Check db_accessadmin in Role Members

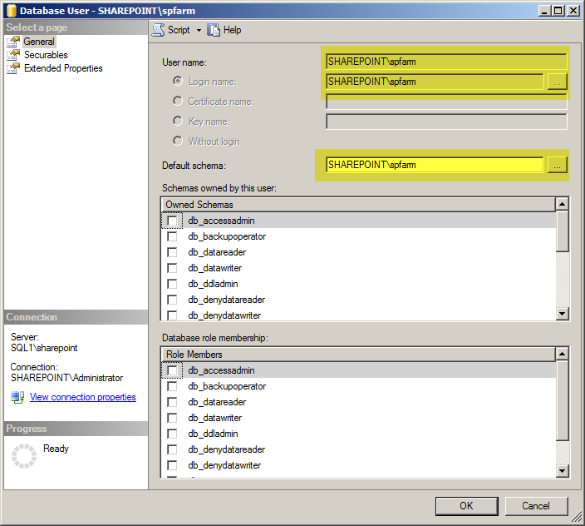pyautogui.click(x=172, y=370)
